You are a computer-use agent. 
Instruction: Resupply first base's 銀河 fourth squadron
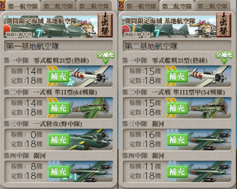(59, 172)
